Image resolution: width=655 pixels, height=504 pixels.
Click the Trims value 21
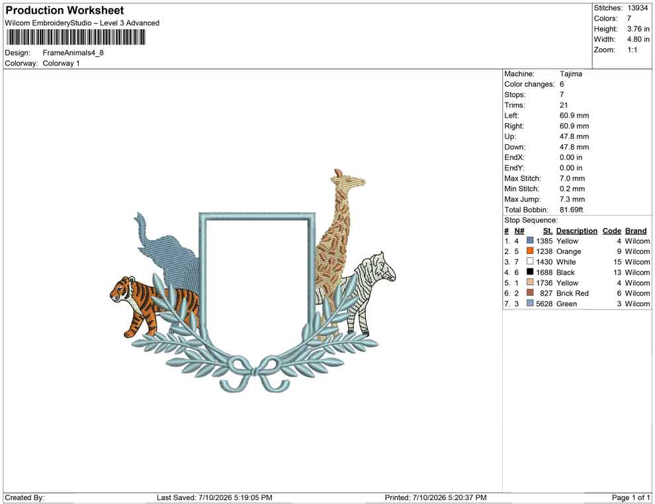pos(564,105)
